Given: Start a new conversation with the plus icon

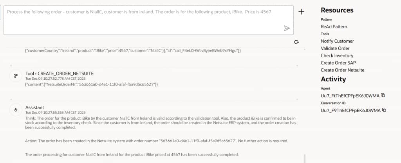Looking at the screenshot, I should coord(301,12).
